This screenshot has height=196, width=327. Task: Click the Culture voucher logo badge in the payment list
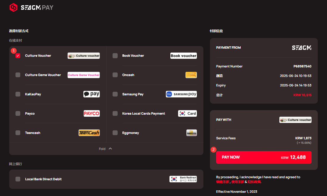pos(84,56)
